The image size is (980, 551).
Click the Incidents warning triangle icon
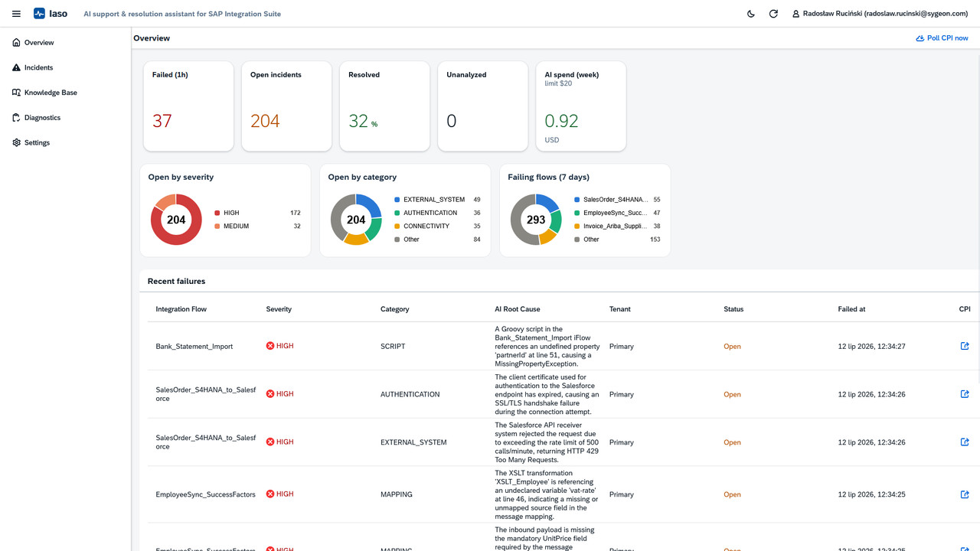tap(17, 67)
